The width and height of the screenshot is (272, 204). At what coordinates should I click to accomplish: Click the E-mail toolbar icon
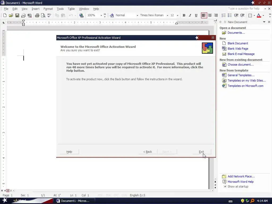point(23,15)
